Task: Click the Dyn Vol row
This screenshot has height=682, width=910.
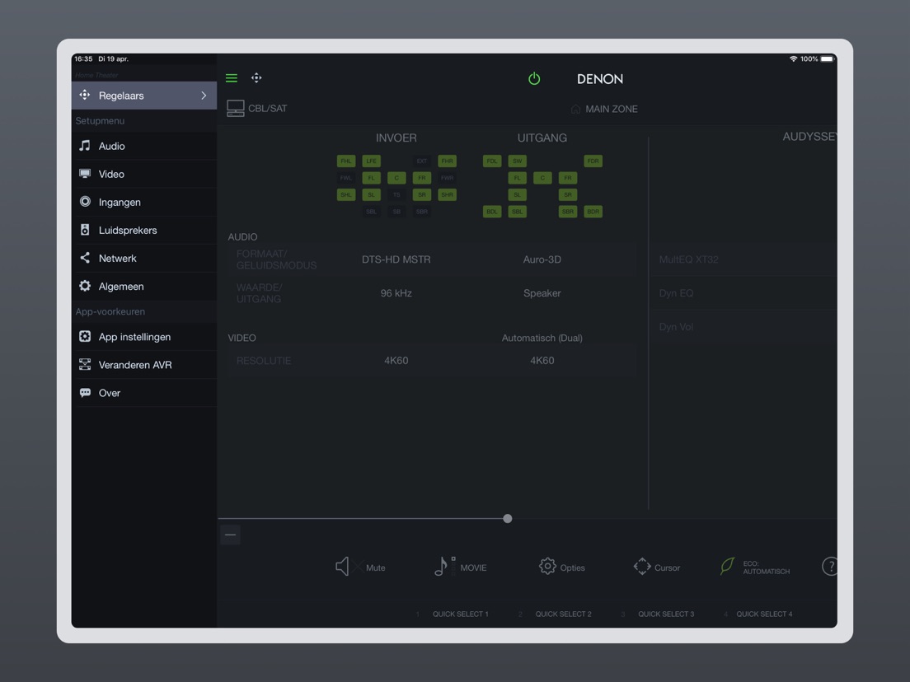Action: 745,326
